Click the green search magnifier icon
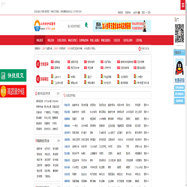This screenshot has height=187, width=187. (x=86, y=25)
